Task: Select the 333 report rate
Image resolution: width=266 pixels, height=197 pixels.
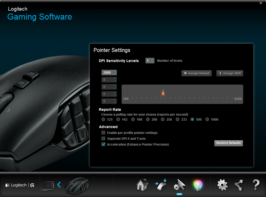Action: [178, 119]
